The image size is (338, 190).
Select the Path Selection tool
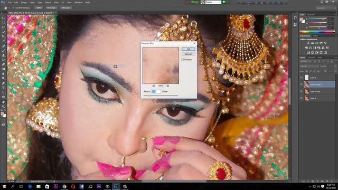pyautogui.click(x=3, y=92)
